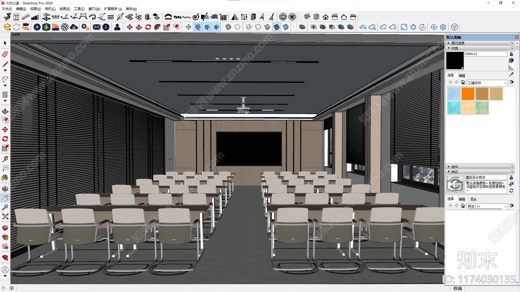This screenshot has width=520, height=292.
Task: Pick the Zoom magnifier tool
Action: pos(5,207)
